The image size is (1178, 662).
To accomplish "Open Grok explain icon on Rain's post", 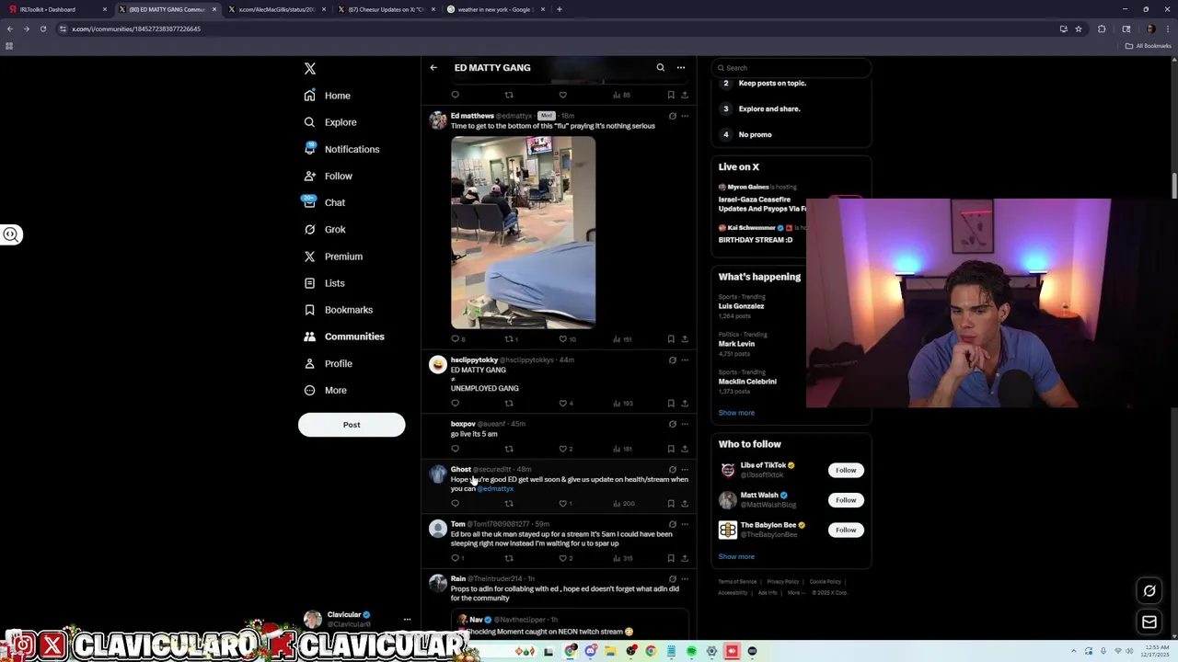I will (x=672, y=579).
